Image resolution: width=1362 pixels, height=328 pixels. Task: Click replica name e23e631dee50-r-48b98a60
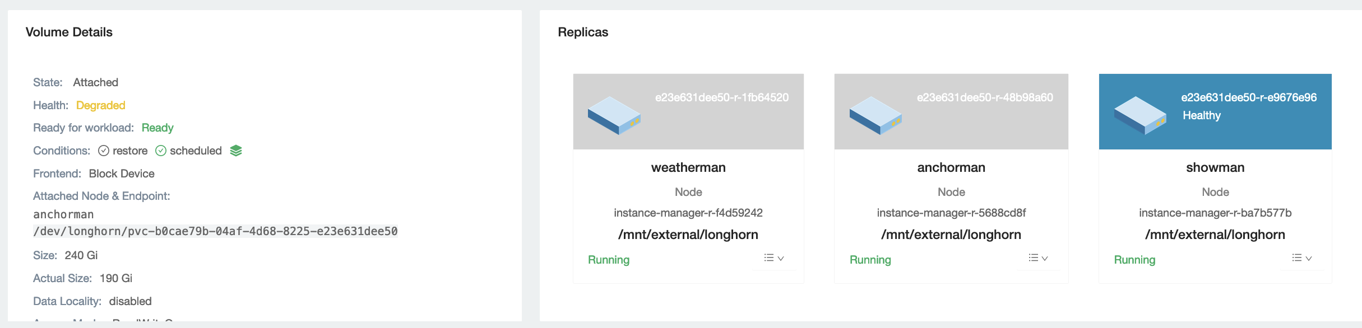point(985,97)
